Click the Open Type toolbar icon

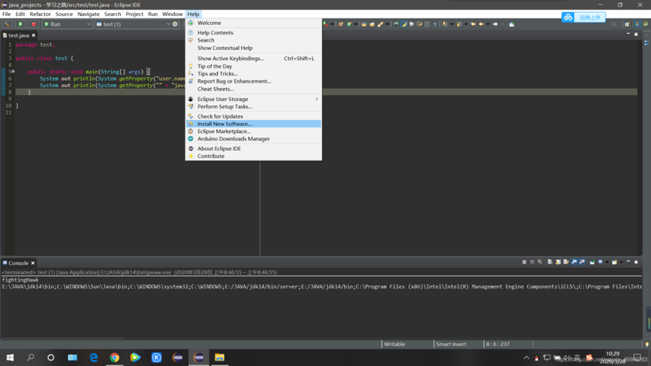click(x=364, y=24)
